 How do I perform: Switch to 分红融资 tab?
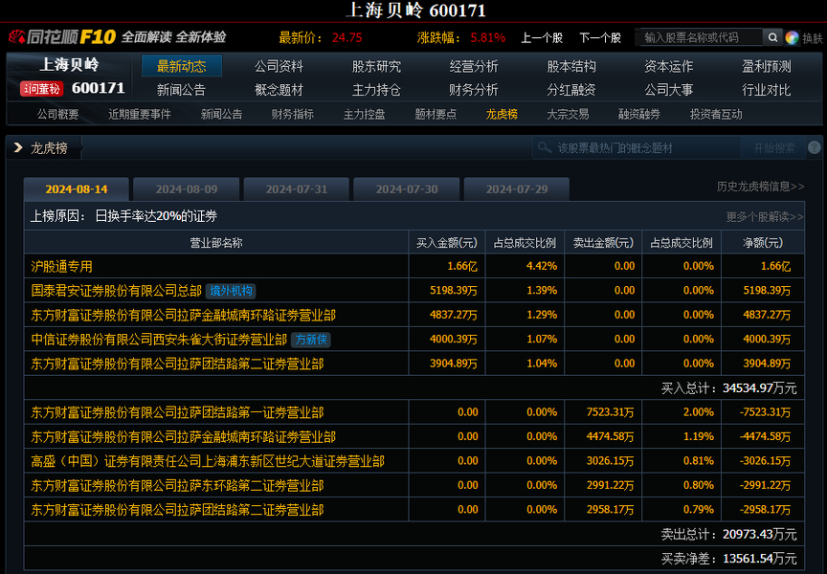pos(571,90)
